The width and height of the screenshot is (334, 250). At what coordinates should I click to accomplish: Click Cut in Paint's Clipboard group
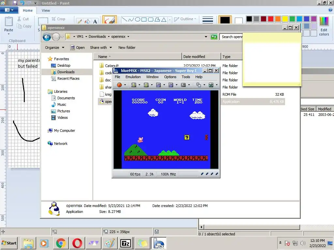click(23, 19)
